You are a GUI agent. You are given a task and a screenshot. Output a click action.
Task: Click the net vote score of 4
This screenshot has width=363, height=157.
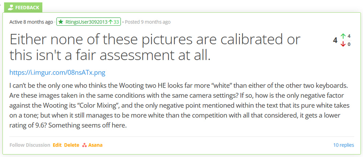click(x=335, y=40)
